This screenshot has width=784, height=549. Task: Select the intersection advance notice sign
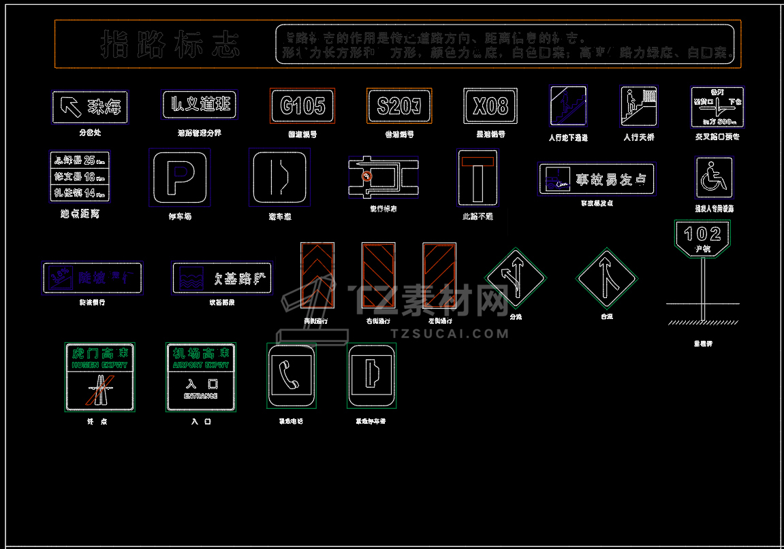(717, 107)
